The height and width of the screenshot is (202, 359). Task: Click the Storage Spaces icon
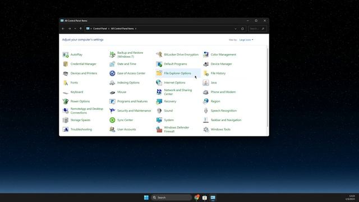click(66, 120)
